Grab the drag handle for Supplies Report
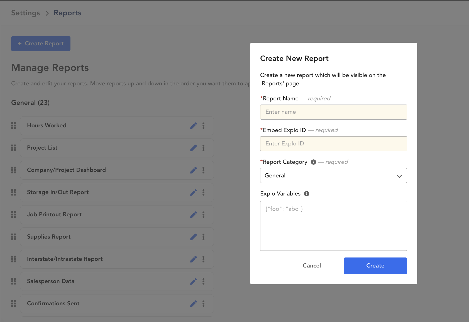This screenshot has height=322, width=469. click(13, 237)
